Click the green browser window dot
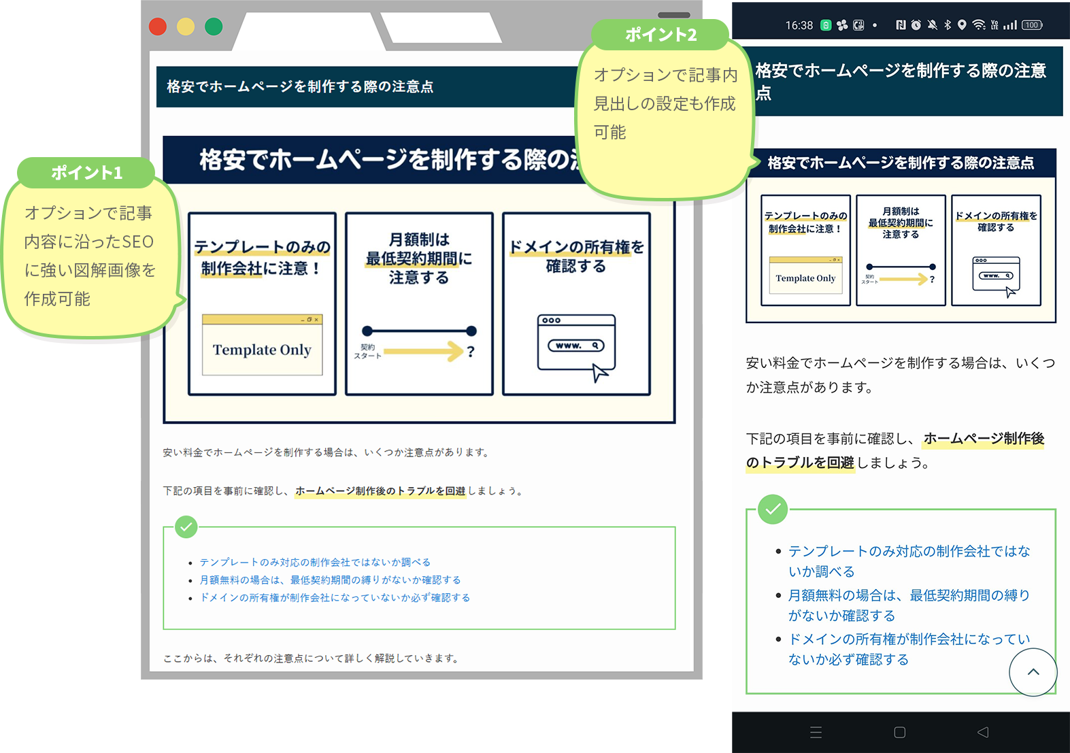Screen dimensions: 1070x753 (214, 27)
